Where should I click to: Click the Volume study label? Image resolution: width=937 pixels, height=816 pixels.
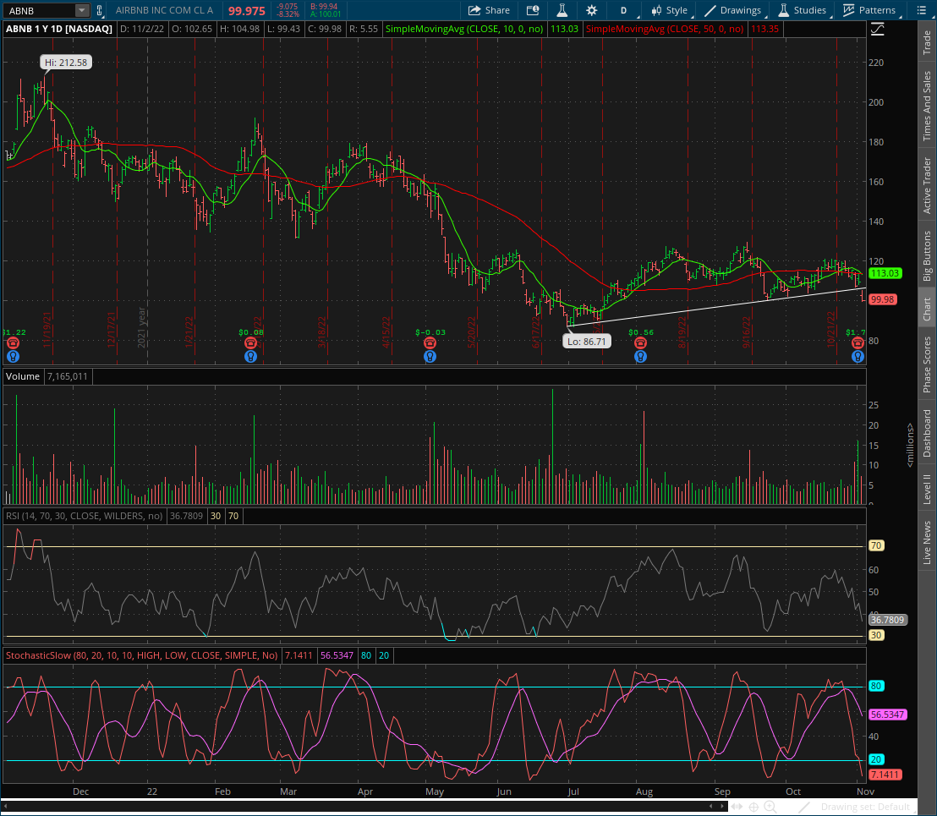23,376
